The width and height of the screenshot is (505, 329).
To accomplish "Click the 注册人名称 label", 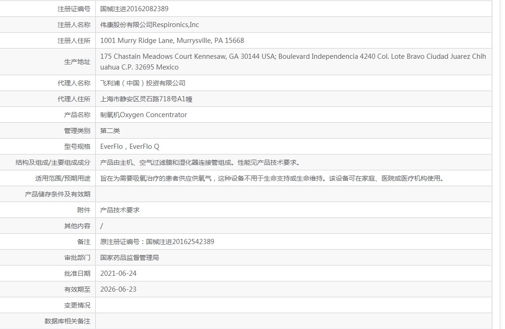I will pos(74,24).
